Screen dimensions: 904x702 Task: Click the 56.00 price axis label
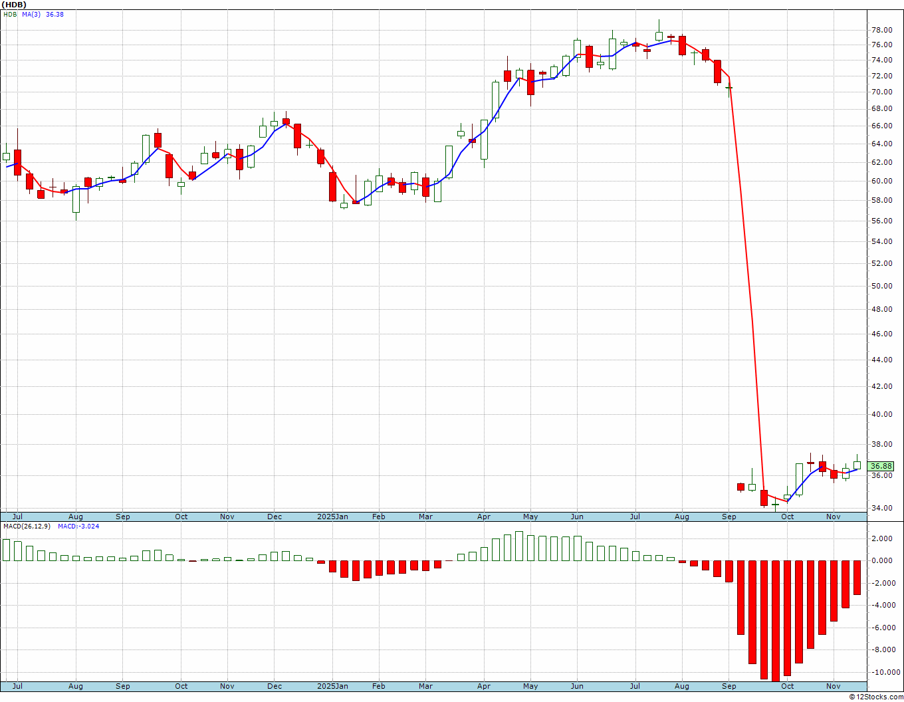(x=881, y=221)
